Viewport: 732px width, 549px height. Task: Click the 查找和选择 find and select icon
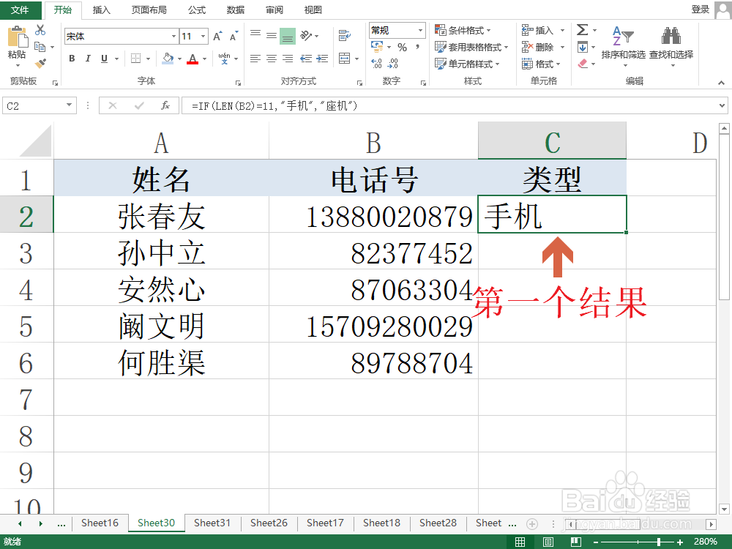tap(672, 45)
